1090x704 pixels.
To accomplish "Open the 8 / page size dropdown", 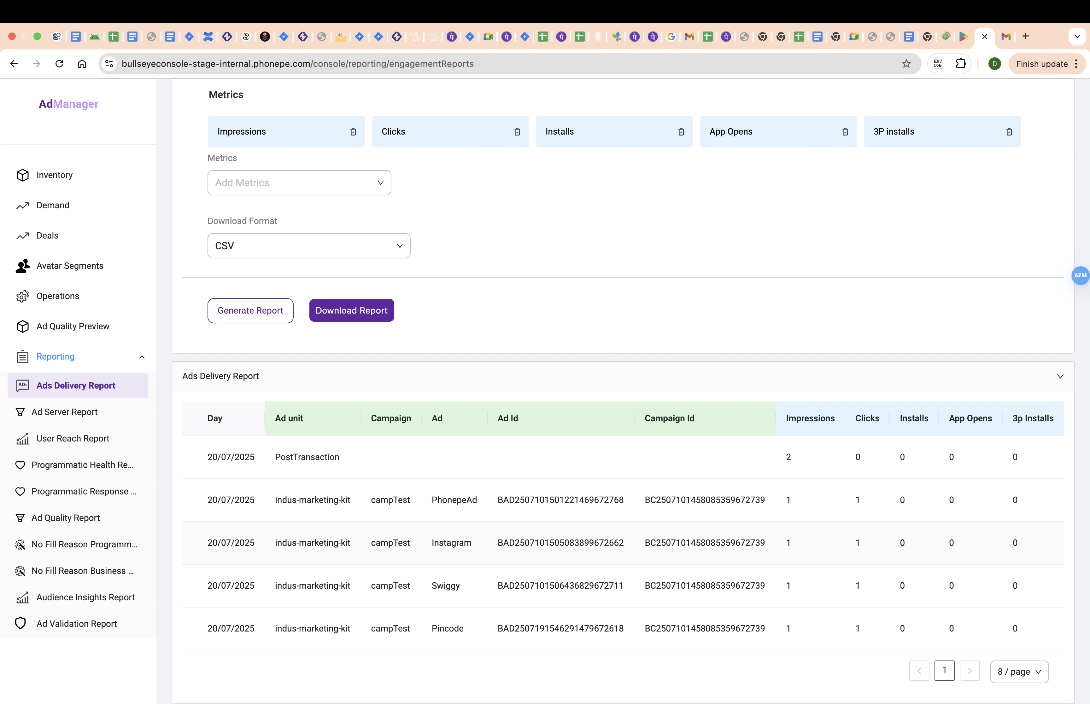I will coord(1019,672).
